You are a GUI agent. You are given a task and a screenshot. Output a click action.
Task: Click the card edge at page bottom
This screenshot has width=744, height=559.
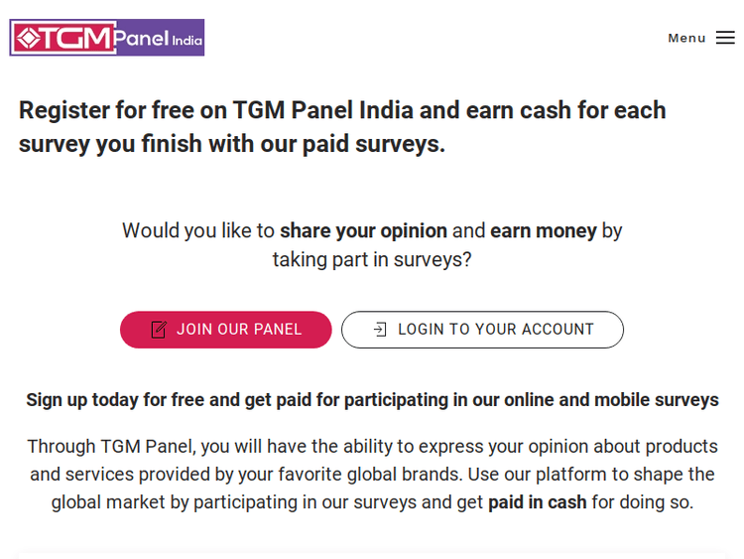coord(372,554)
